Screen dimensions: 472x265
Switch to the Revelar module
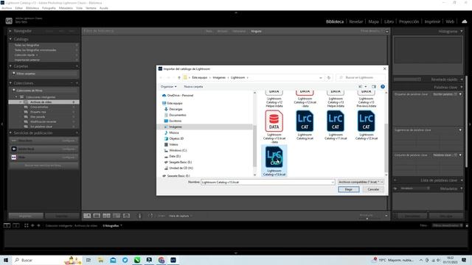355,21
